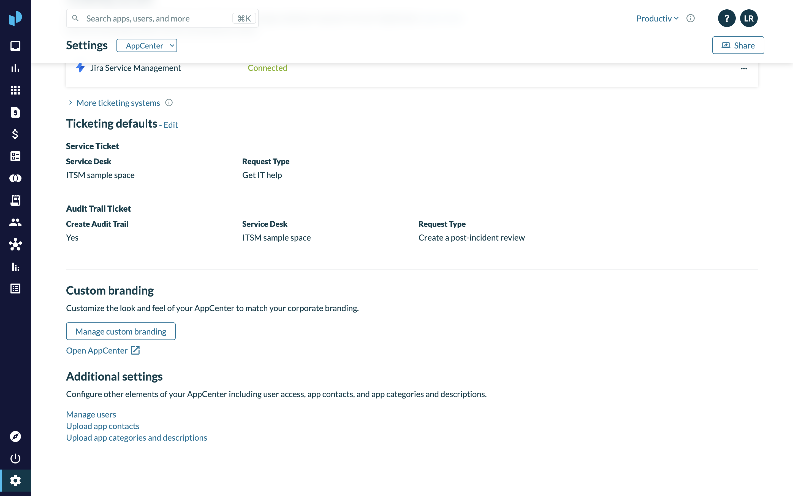Click Manage custom branding button
The height and width of the screenshot is (496, 793).
tap(121, 331)
